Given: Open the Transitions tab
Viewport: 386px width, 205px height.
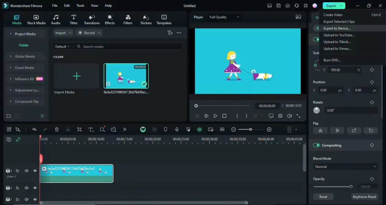Looking at the screenshot, I should click(x=92, y=20).
